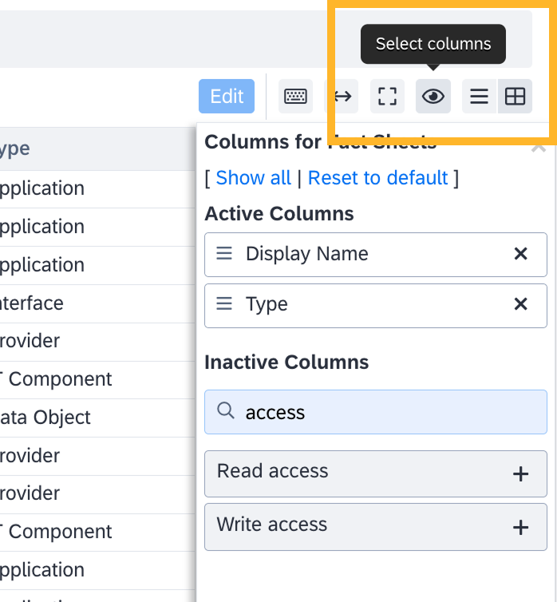Focus the inactive columns search field

point(383,412)
